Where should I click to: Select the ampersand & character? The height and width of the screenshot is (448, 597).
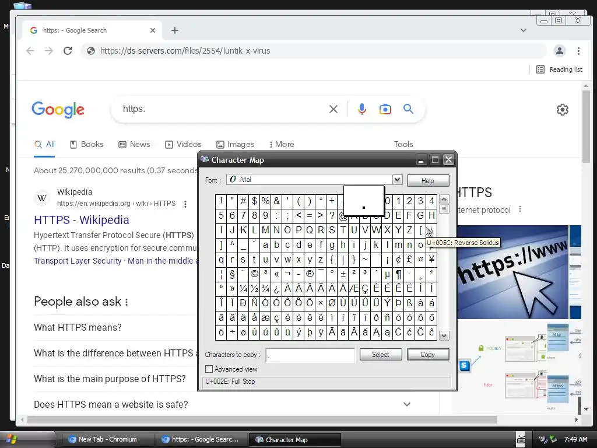click(277, 201)
